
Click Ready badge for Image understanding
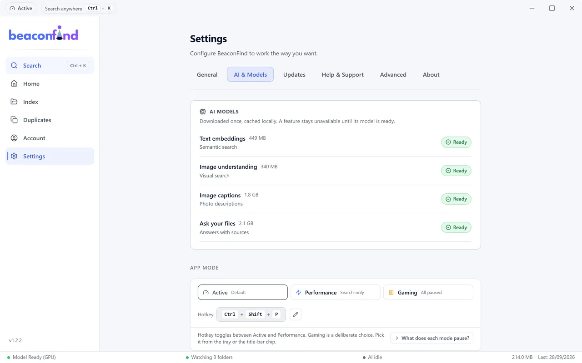[456, 171]
